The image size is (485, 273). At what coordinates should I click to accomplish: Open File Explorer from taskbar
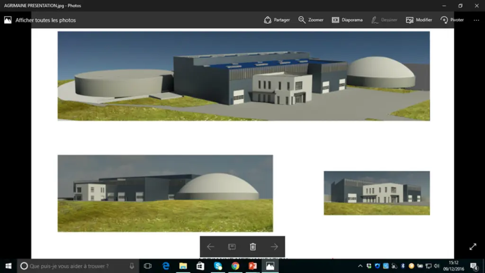coord(183,266)
